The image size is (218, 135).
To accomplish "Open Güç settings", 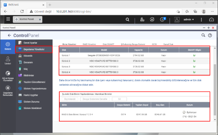I will (x=34, y=69).
